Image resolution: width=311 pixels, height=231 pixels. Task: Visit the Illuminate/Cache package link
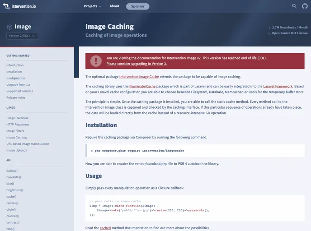(x=142, y=86)
